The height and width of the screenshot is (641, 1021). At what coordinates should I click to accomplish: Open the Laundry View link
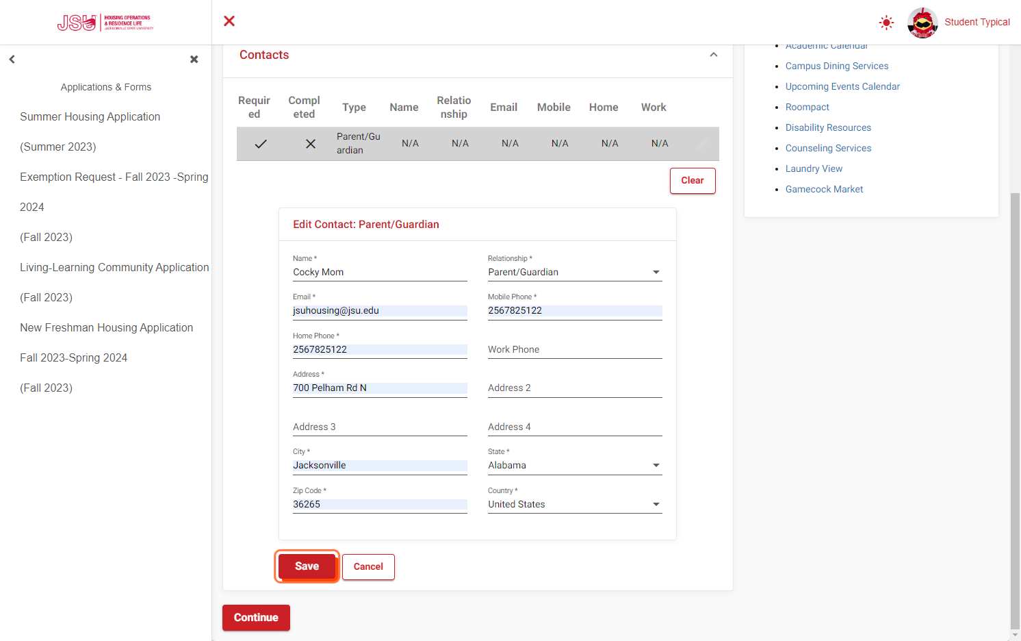click(814, 168)
